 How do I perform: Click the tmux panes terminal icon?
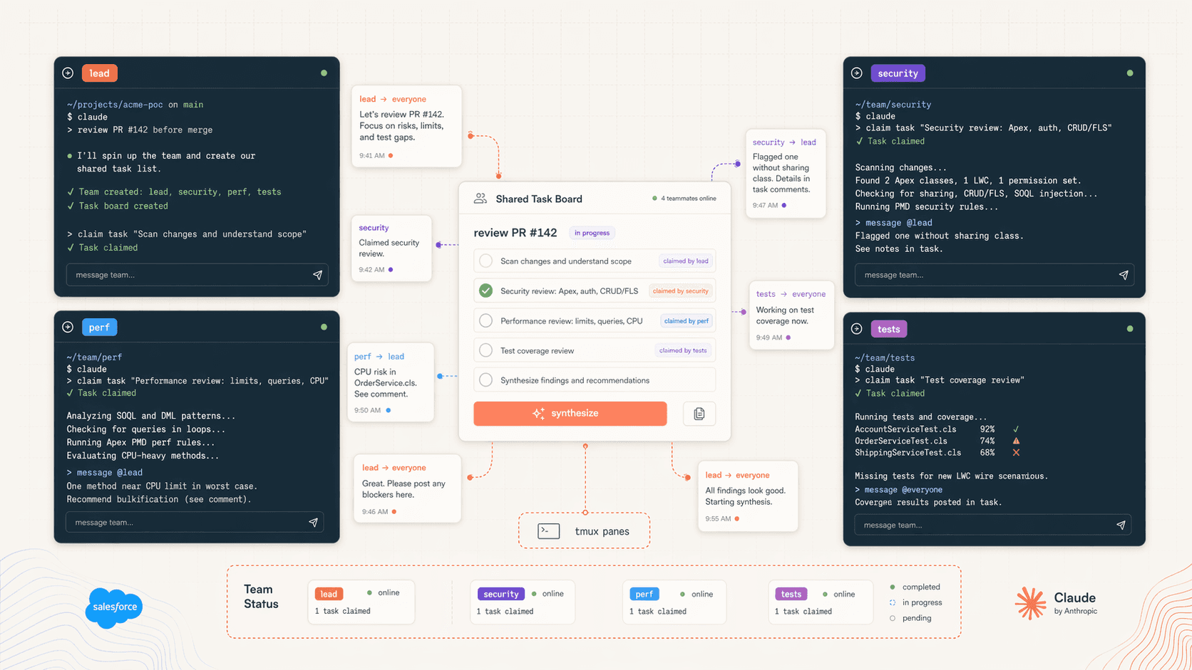click(x=548, y=531)
